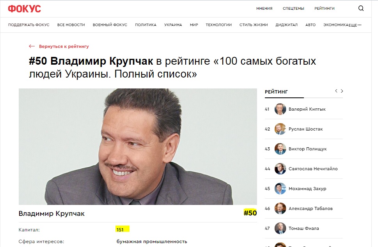The height and width of the screenshot is (247, 378).
Task: Click the large Владимир Крупчак photo
Action: click(x=138, y=146)
